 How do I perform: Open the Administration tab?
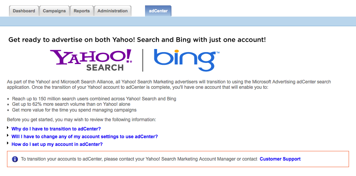click(112, 11)
